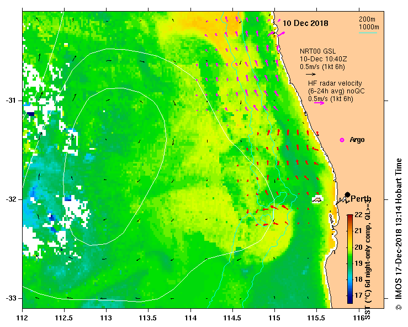Click the '18' value on SST colorbar
The image size is (408, 327).
point(358,279)
